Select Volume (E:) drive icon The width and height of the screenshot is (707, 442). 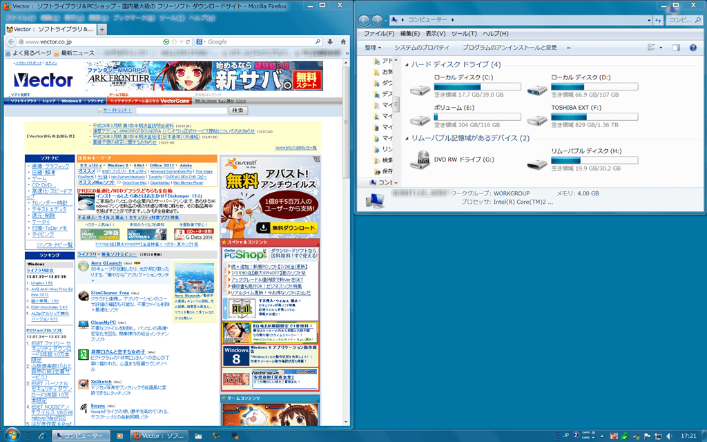420,120
